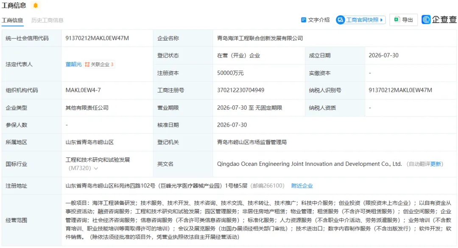Select status 在营（开业）企业
Image resolution: width=458 pixels, height=248 pixels.
(x=238, y=55)
